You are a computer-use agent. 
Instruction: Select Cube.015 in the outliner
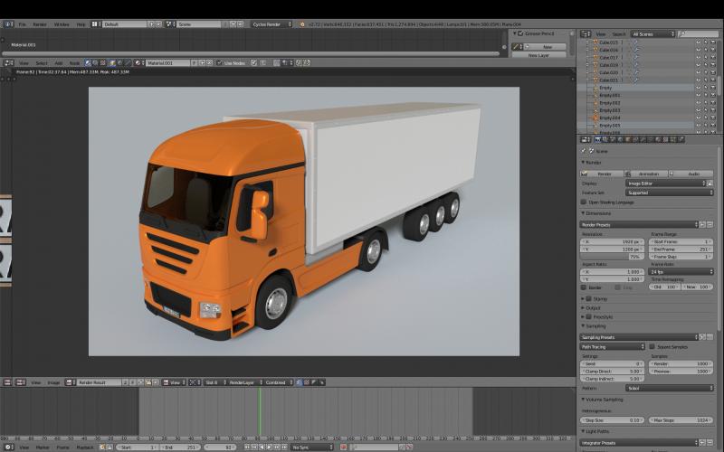(608, 42)
